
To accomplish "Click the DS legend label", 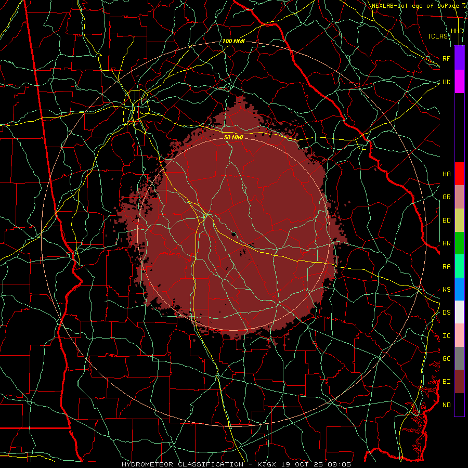I will [447, 313].
